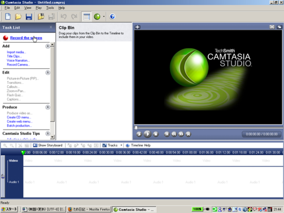284x213 pixels.
Task: Open the Tools menu
Action: point(50,8)
